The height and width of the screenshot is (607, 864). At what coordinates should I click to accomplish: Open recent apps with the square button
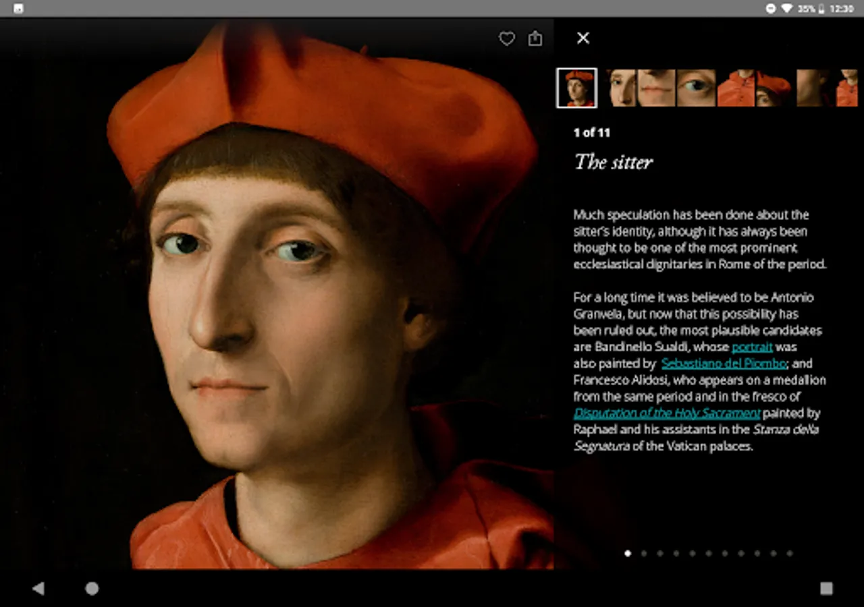tap(826, 589)
